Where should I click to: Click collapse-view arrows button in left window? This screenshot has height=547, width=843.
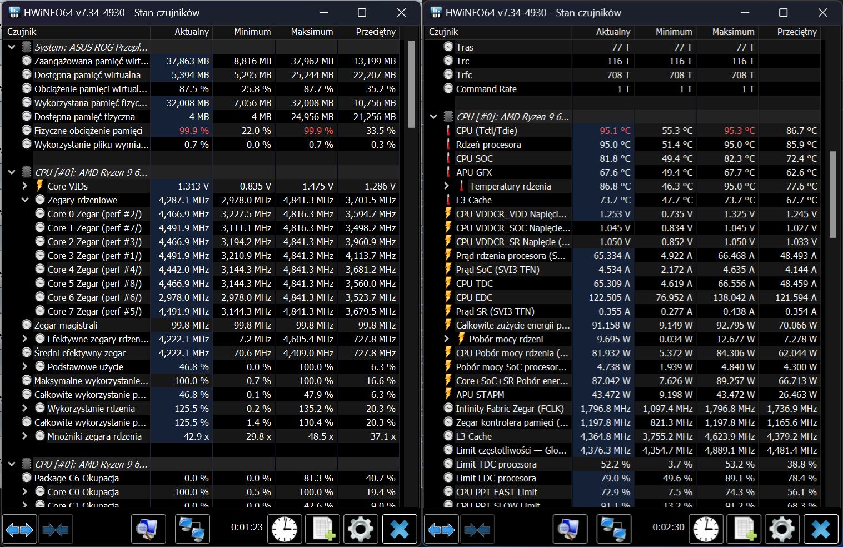tap(55, 529)
